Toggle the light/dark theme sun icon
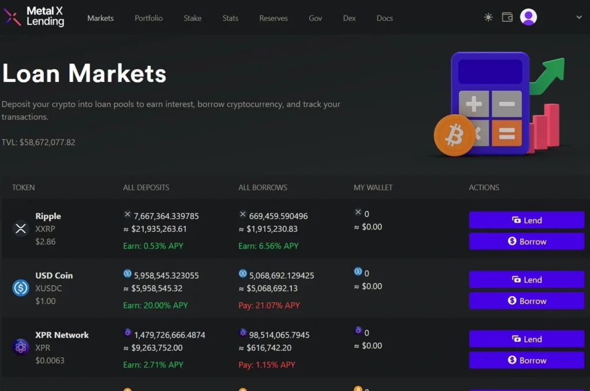The width and height of the screenshot is (590, 391). pos(489,17)
